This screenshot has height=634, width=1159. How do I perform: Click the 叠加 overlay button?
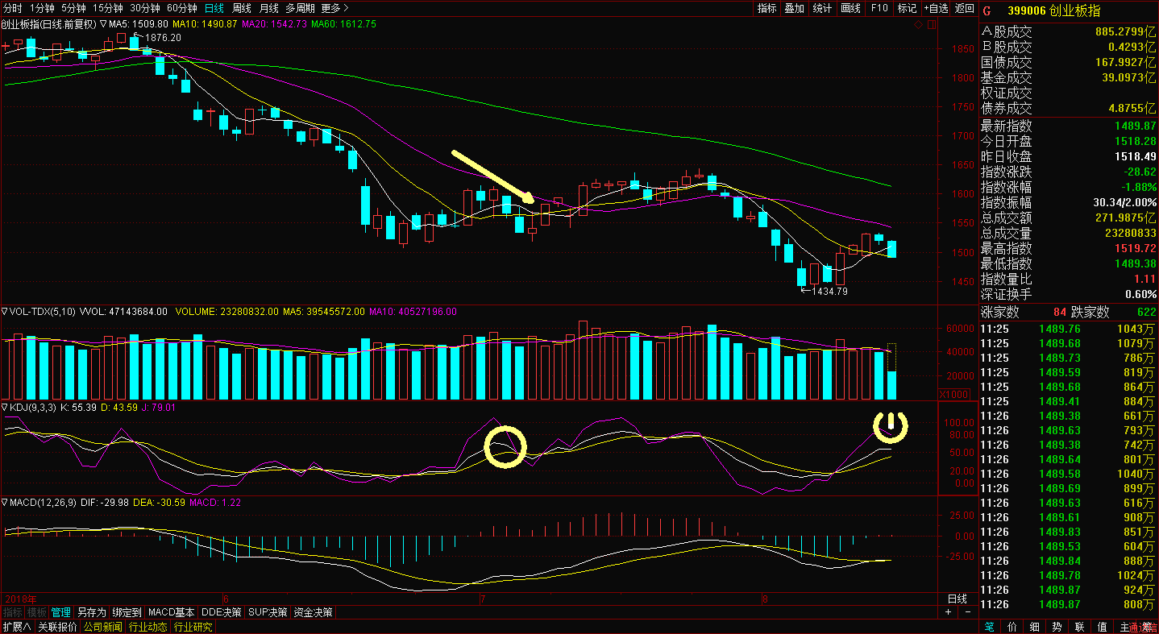click(795, 8)
